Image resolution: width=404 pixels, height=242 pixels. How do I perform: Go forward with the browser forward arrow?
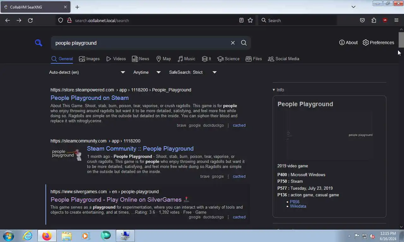point(19,20)
